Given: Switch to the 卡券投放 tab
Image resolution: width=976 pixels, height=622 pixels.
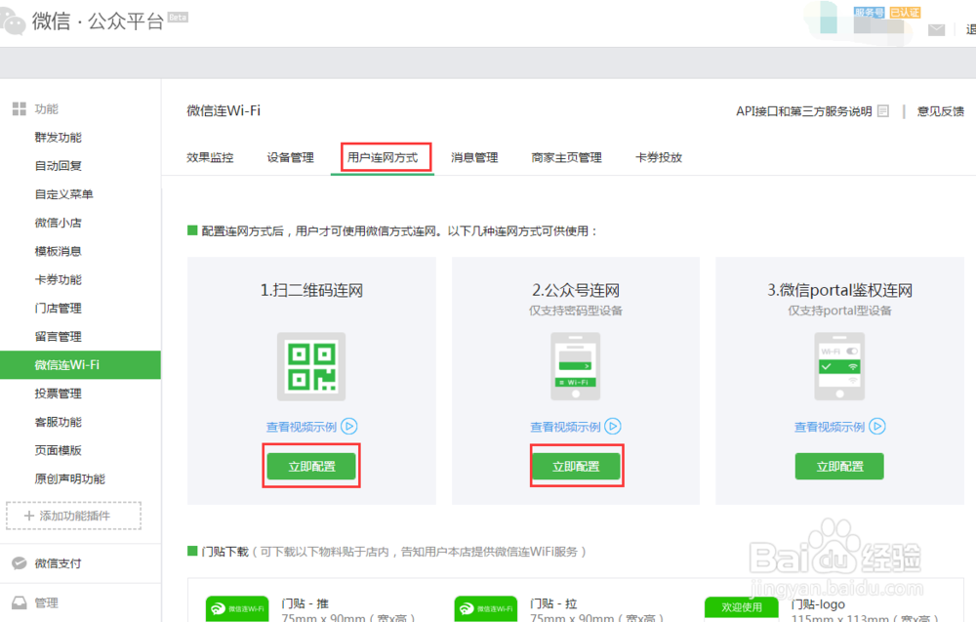Looking at the screenshot, I should coord(659,157).
